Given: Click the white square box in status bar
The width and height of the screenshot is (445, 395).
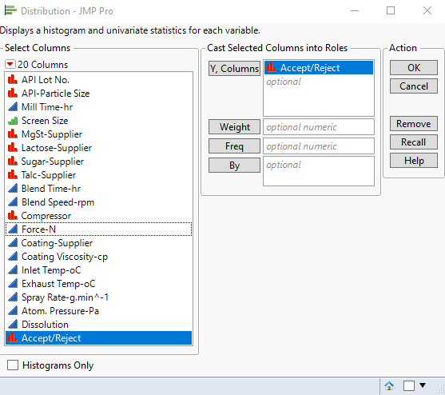Looking at the screenshot, I should 409,385.
